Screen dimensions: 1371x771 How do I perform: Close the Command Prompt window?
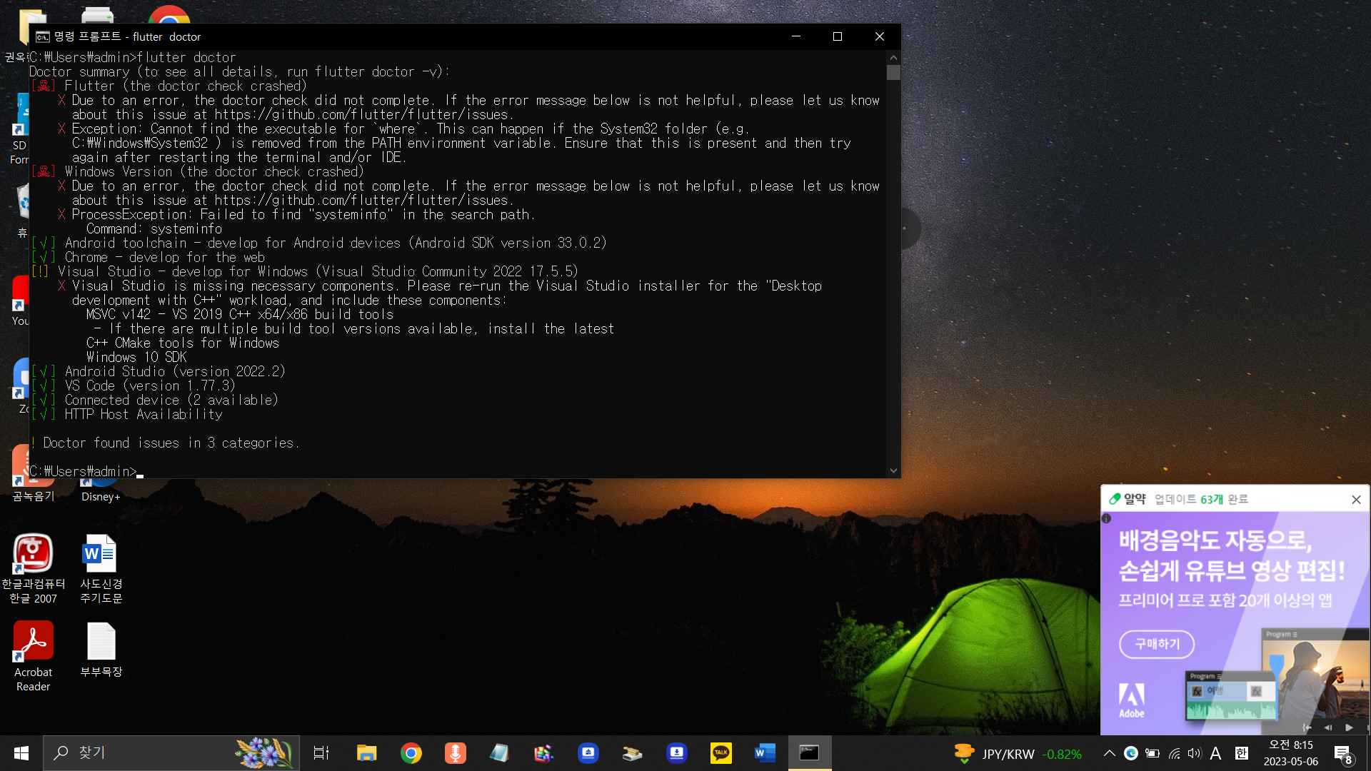880,36
